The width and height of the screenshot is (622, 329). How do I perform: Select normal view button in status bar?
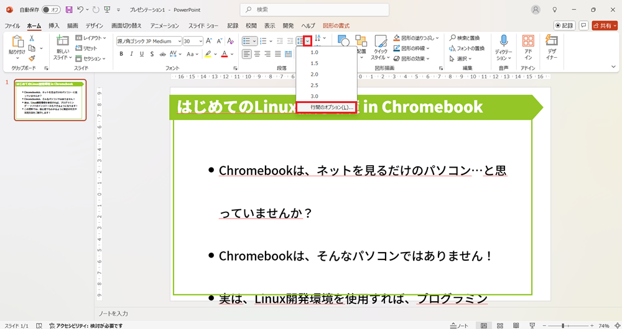click(x=484, y=325)
